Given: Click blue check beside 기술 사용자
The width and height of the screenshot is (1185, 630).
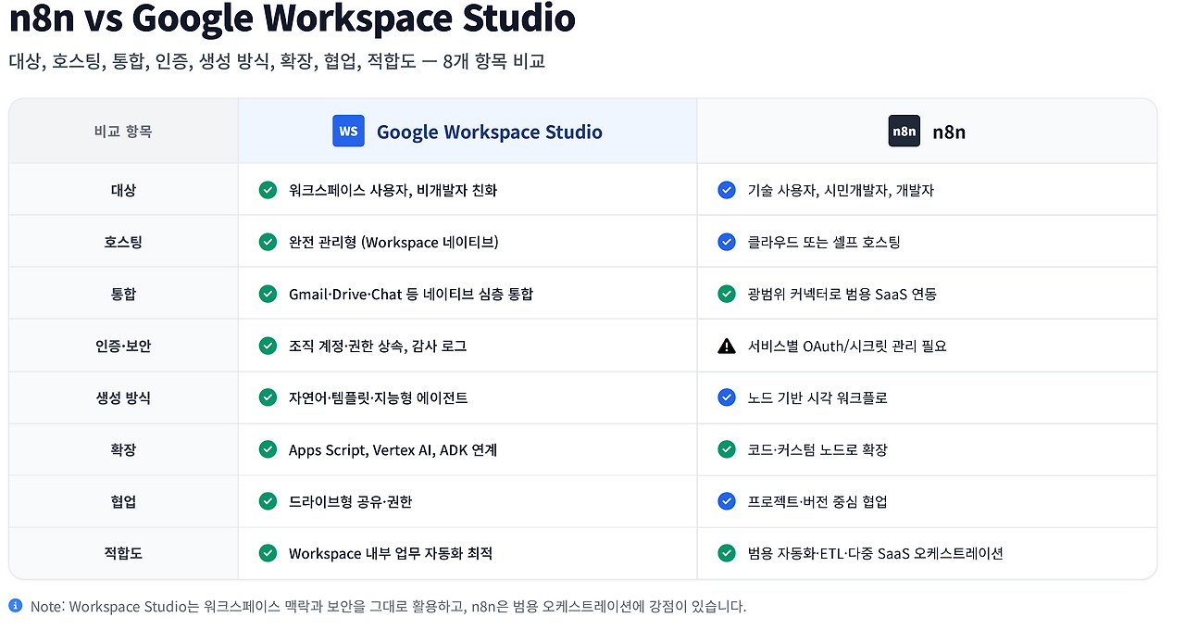Looking at the screenshot, I should coord(727,190).
